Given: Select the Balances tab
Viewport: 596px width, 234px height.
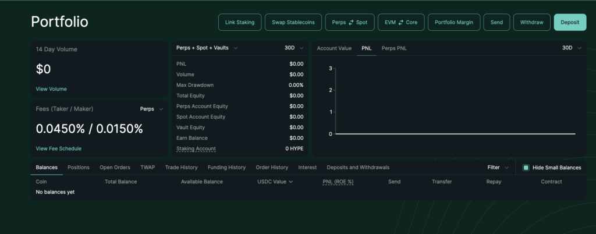Looking at the screenshot, I should [47, 168].
